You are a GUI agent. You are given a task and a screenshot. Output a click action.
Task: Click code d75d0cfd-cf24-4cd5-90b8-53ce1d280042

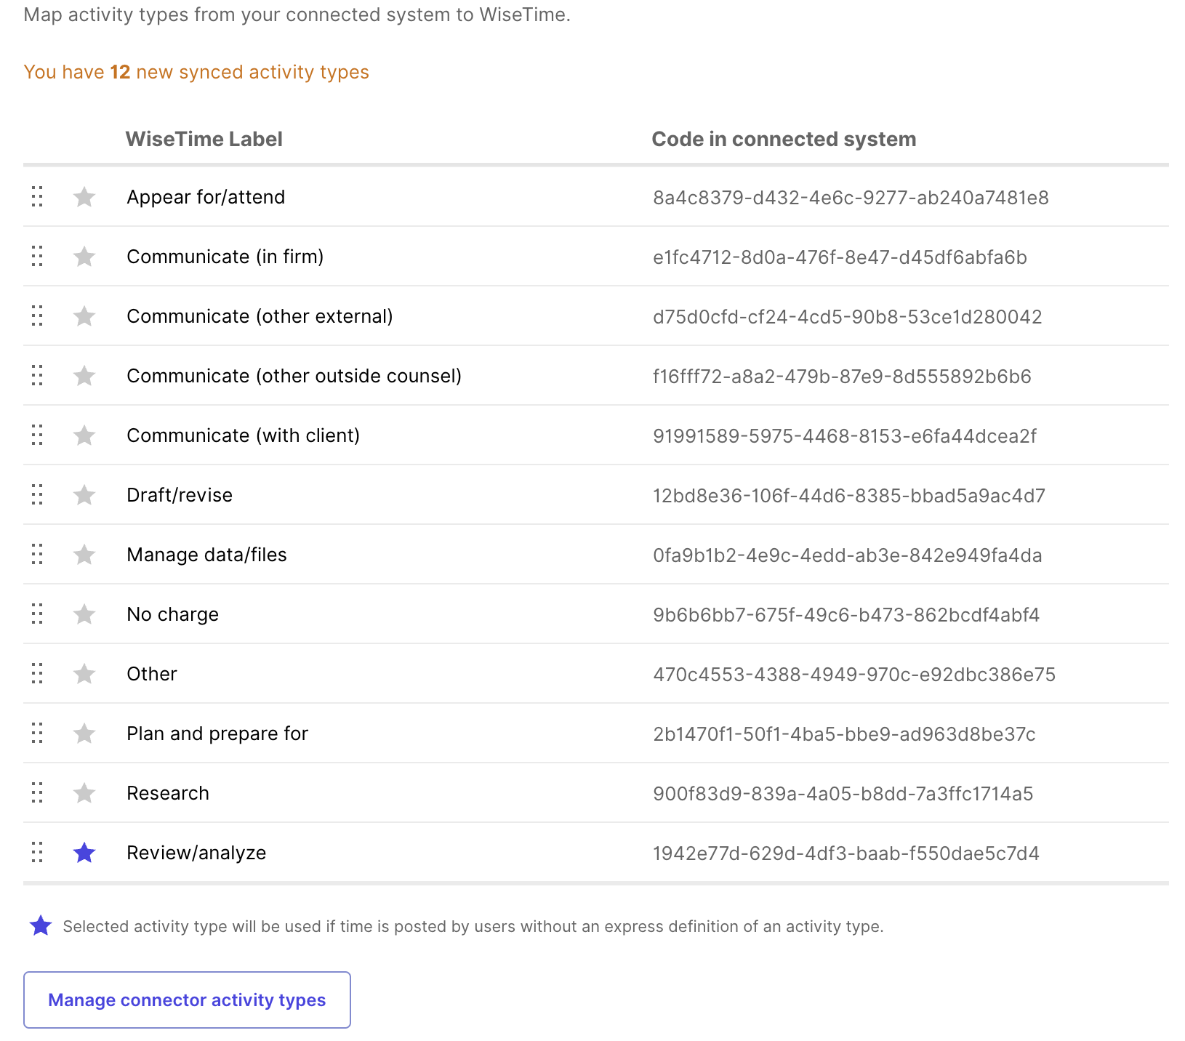point(848,317)
